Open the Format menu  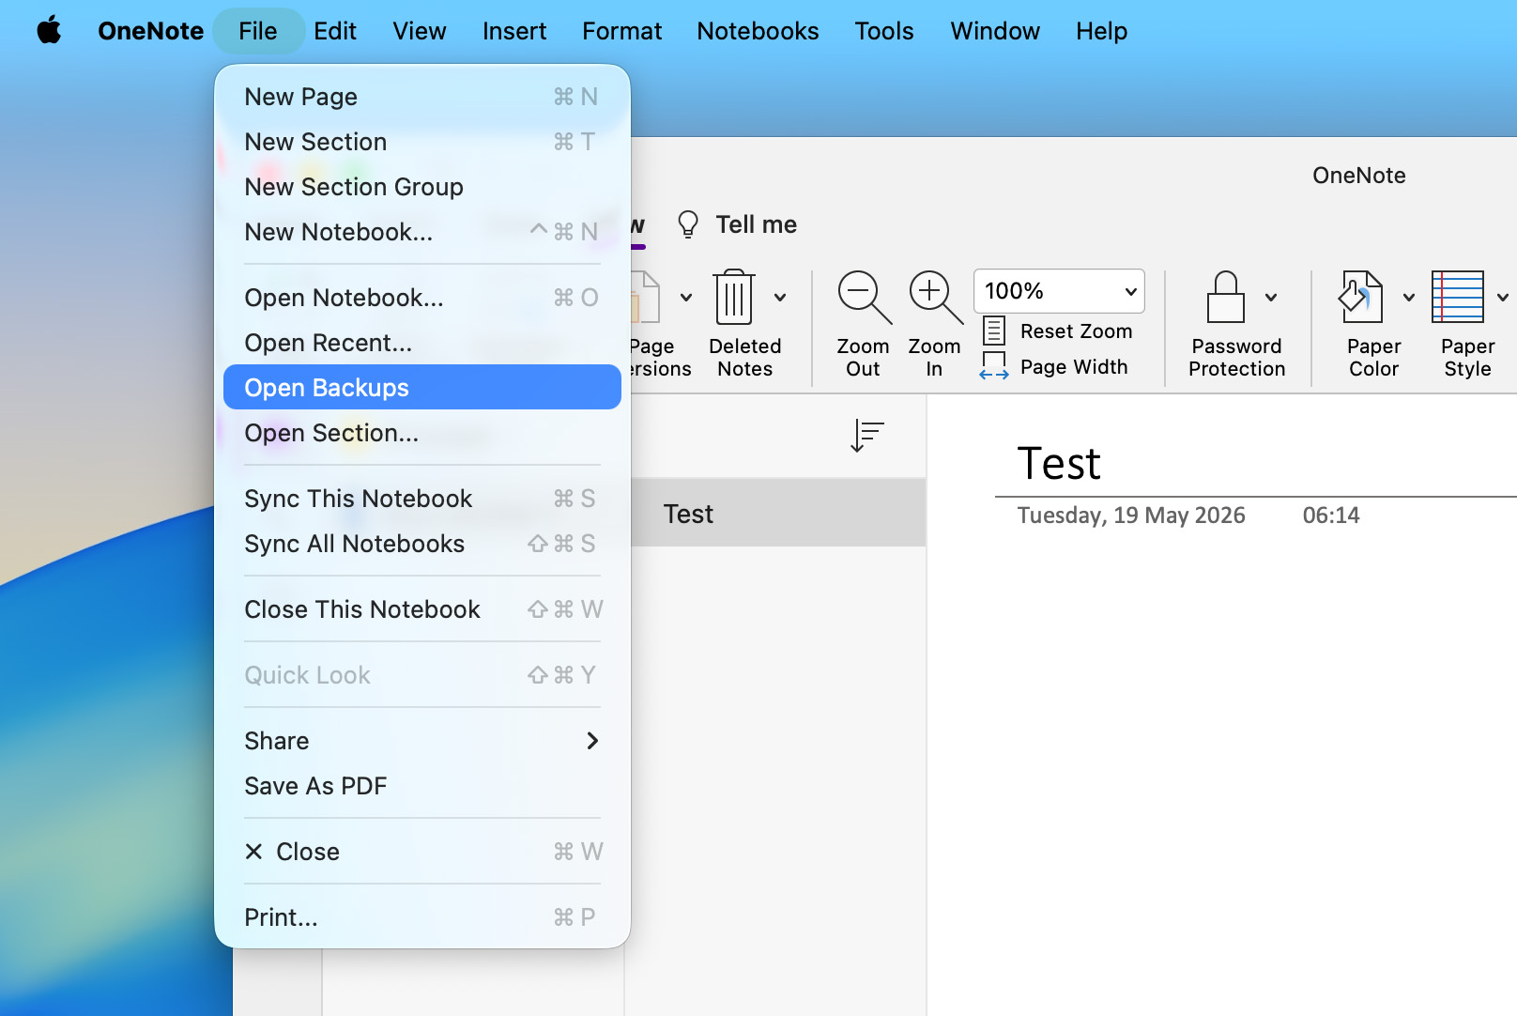(x=621, y=31)
